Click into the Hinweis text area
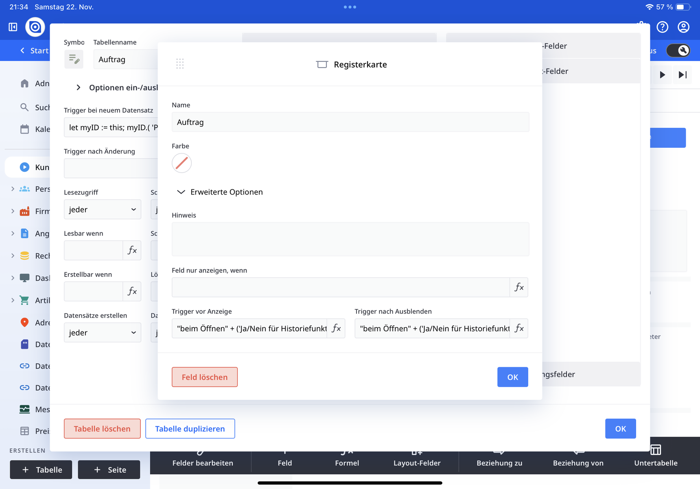This screenshot has height=489, width=700. click(x=350, y=239)
